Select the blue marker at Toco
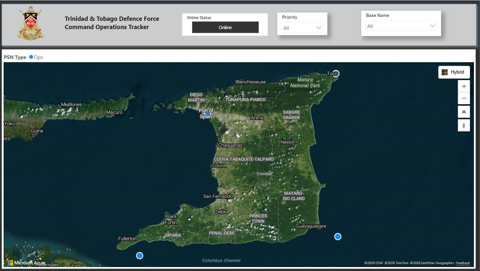 [336, 73]
